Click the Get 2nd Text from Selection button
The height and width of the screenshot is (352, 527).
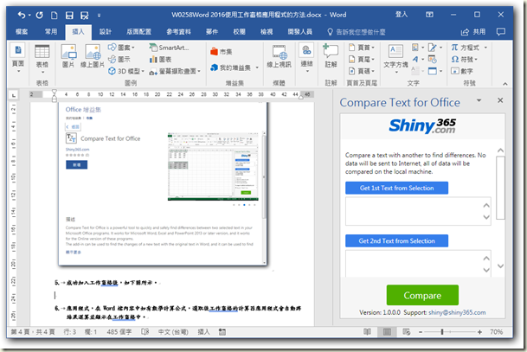coord(396,240)
